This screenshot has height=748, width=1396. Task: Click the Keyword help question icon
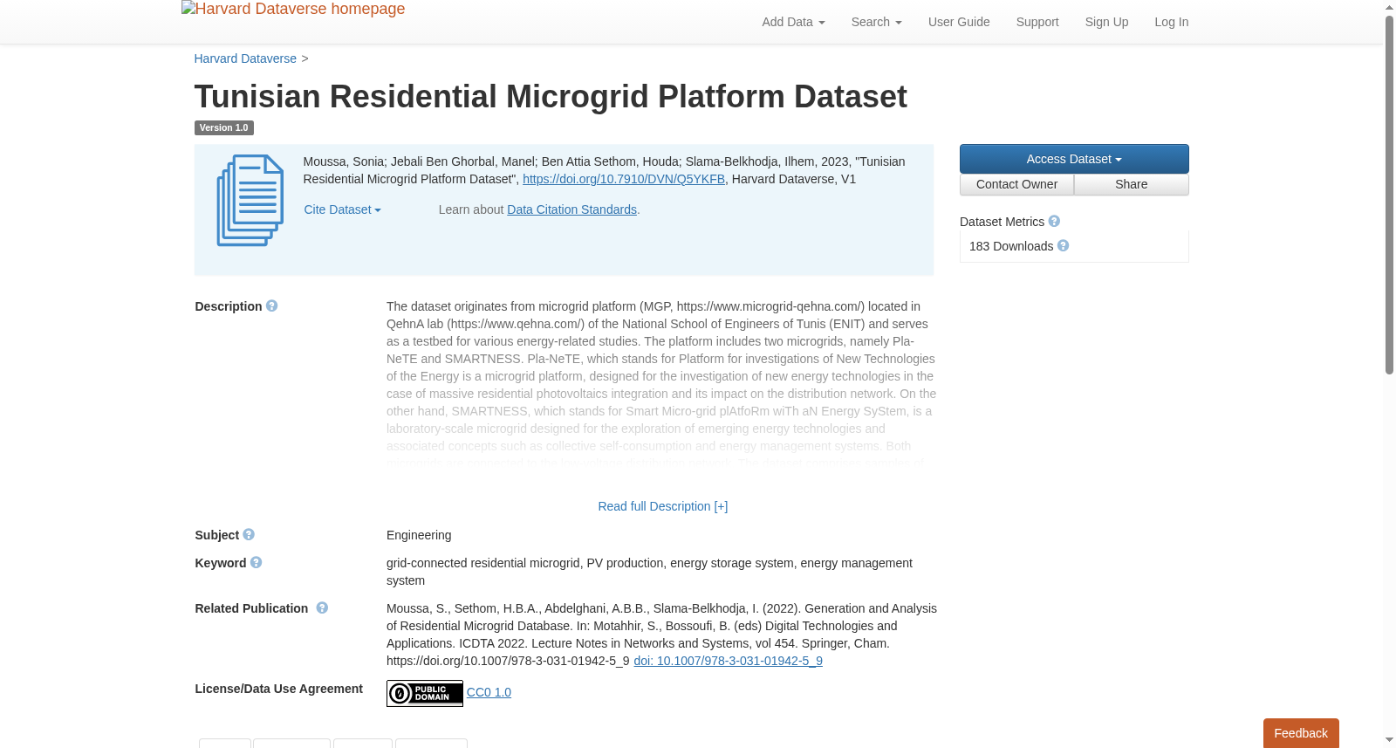pos(256,563)
